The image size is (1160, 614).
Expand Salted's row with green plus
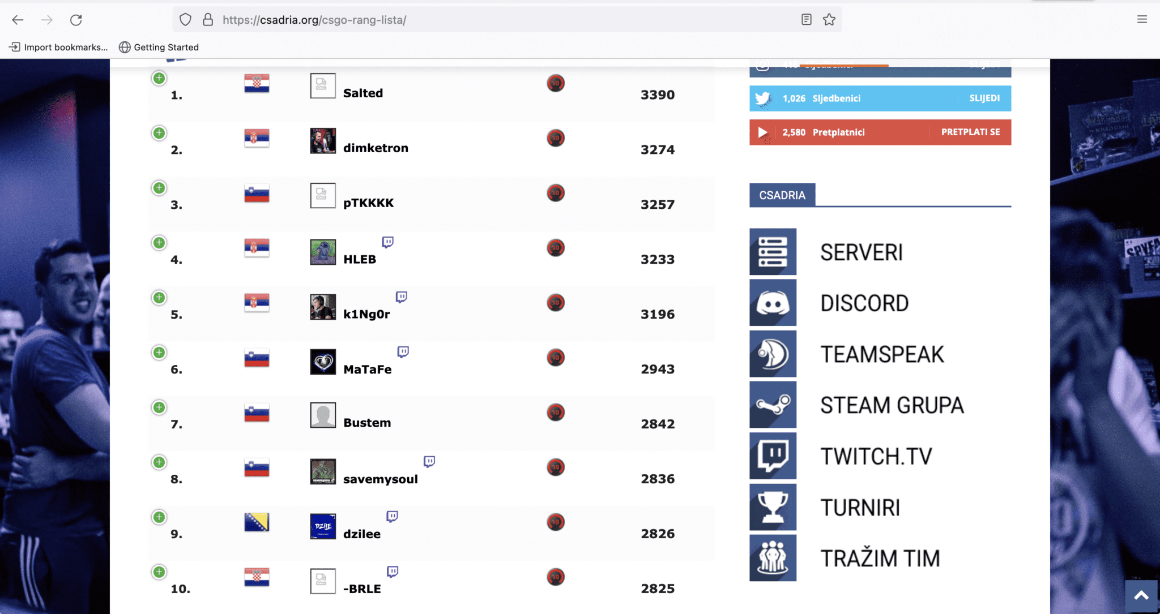[159, 78]
